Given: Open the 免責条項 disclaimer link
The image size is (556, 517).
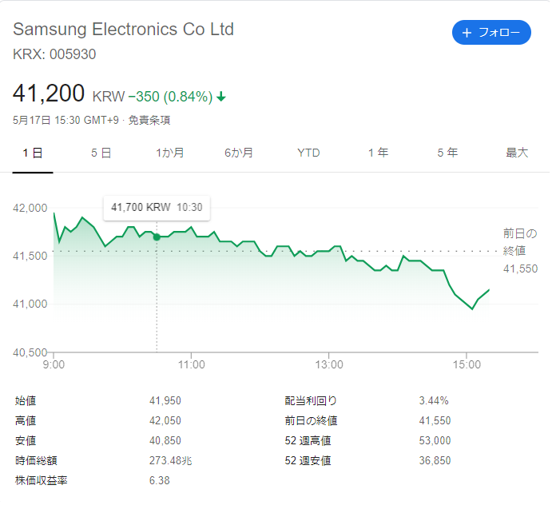Looking at the screenshot, I should (150, 121).
